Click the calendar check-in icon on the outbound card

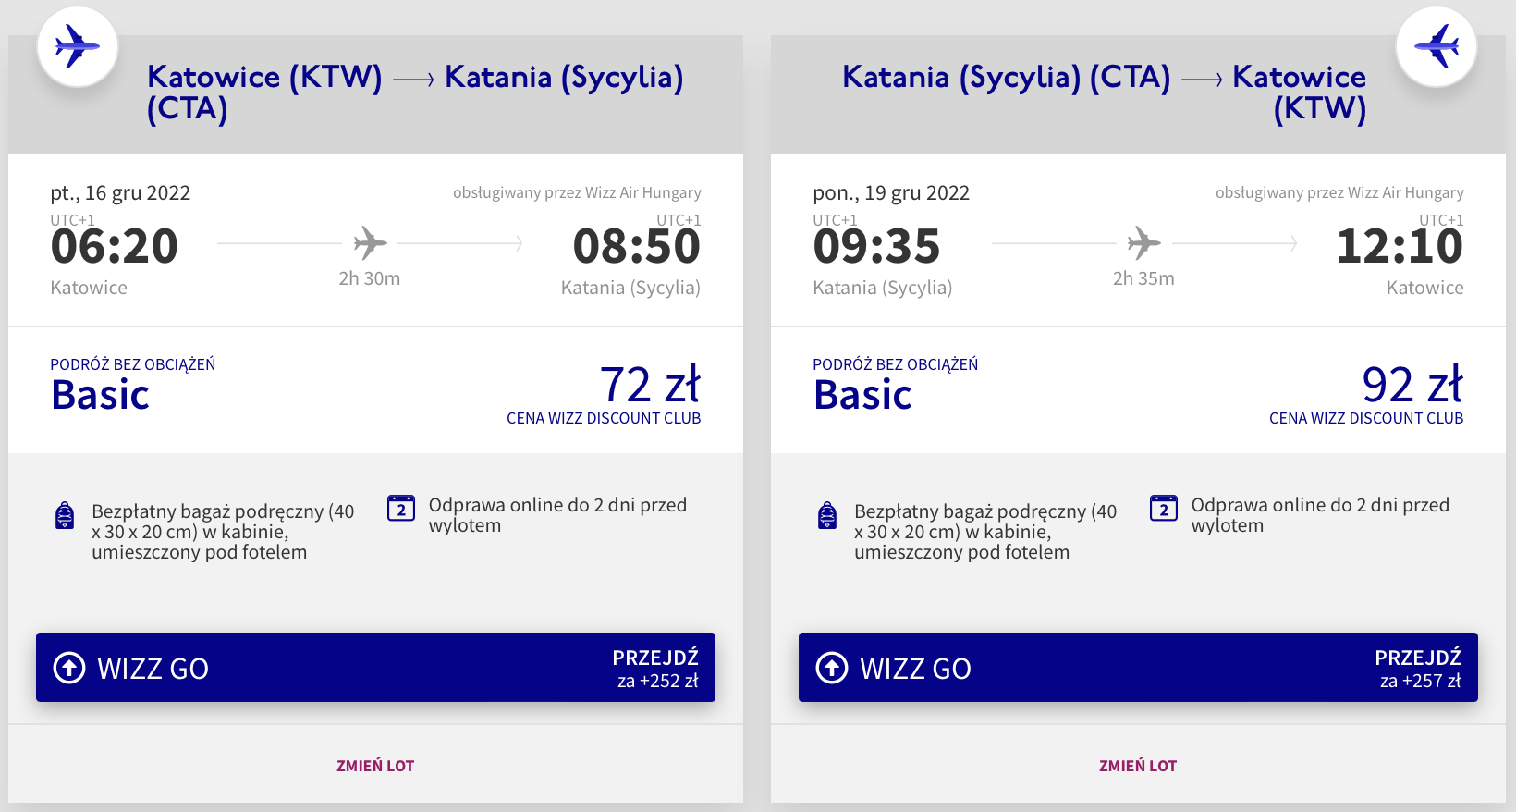[x=401, y=508]
